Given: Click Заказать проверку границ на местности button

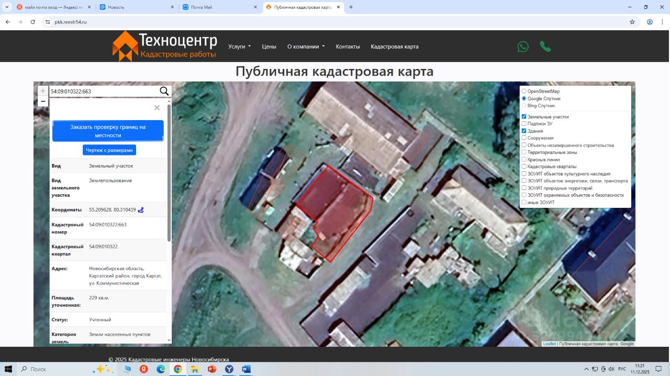Looking at the screenshot, I should pos(108,131).
